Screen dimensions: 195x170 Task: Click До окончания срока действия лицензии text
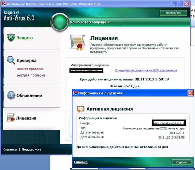pos(122,147)
